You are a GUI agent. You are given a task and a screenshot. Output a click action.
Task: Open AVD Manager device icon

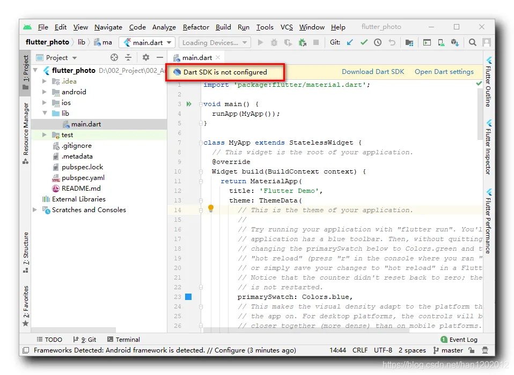(x=441, y=42)
